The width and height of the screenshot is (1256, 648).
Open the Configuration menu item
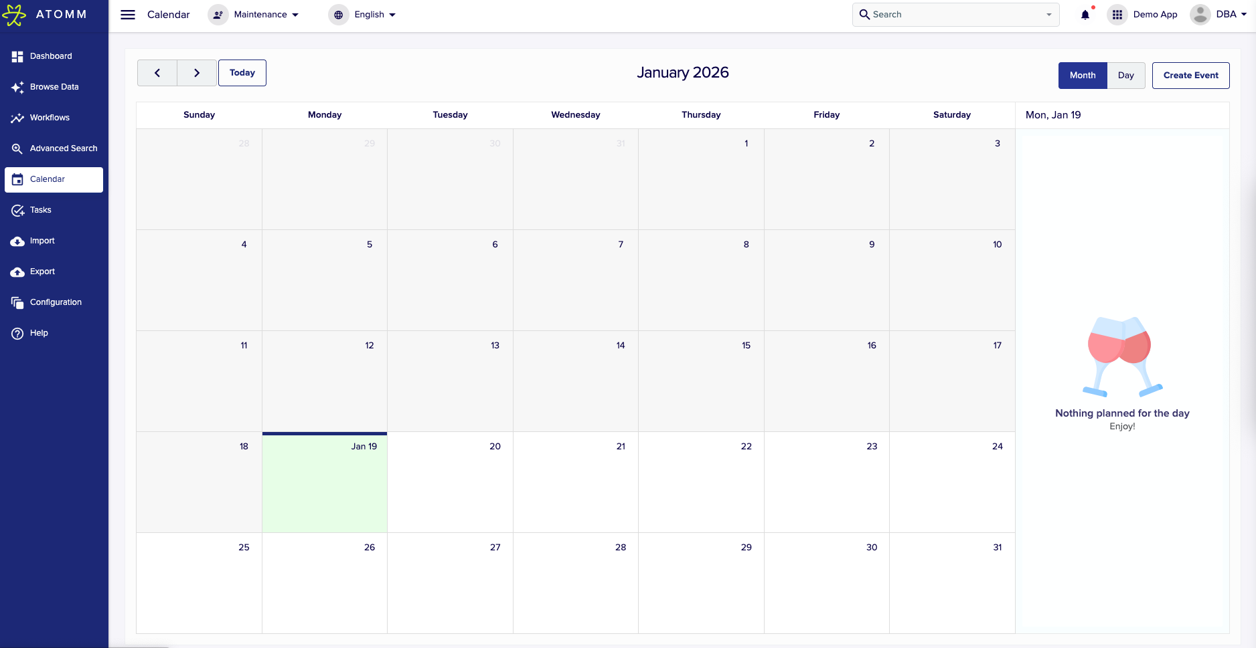(x=55, y=302)
